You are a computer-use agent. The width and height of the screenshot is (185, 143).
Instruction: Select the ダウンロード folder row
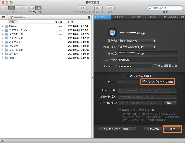(x=46, y=34)
